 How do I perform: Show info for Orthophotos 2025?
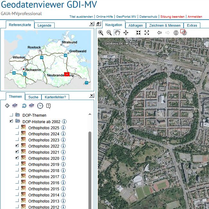pyautogui.click(x=63, y=128)
